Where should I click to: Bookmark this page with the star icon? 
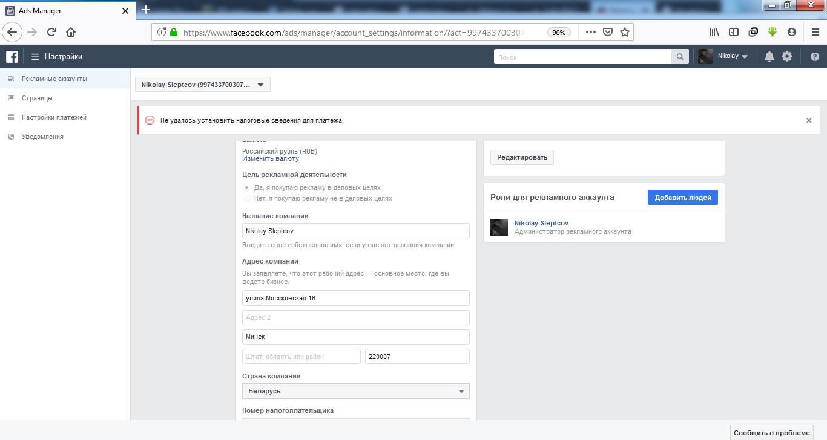click(x=624, y=32)
